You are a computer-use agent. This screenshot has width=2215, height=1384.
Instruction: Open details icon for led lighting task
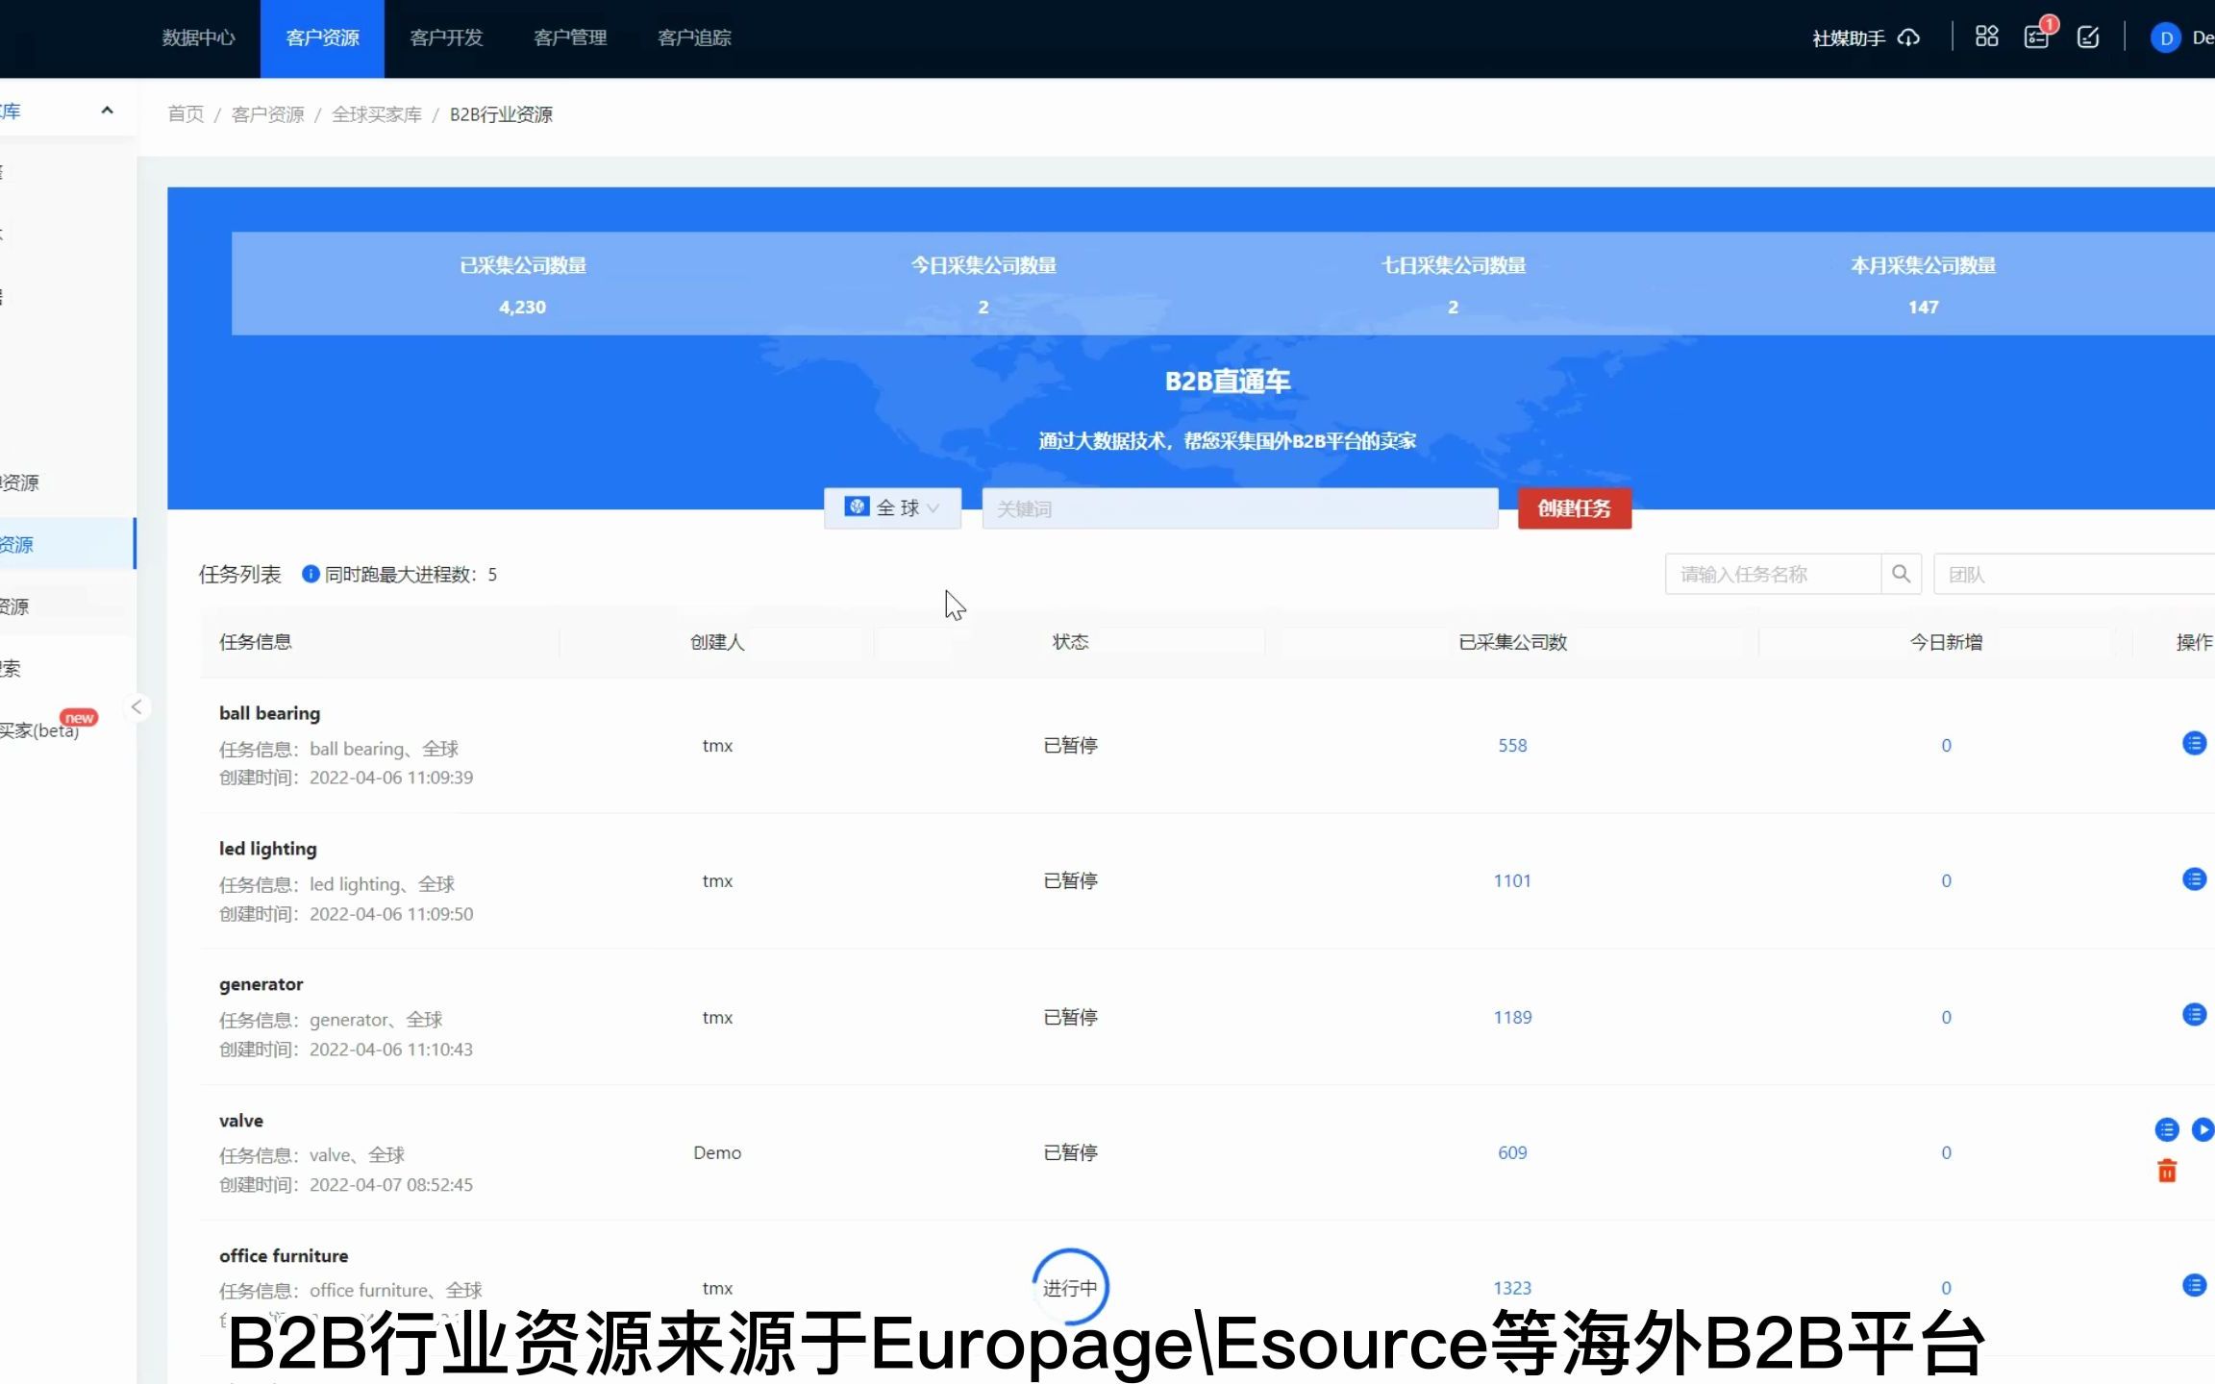pyautogui.click(x=2194, y=878)
